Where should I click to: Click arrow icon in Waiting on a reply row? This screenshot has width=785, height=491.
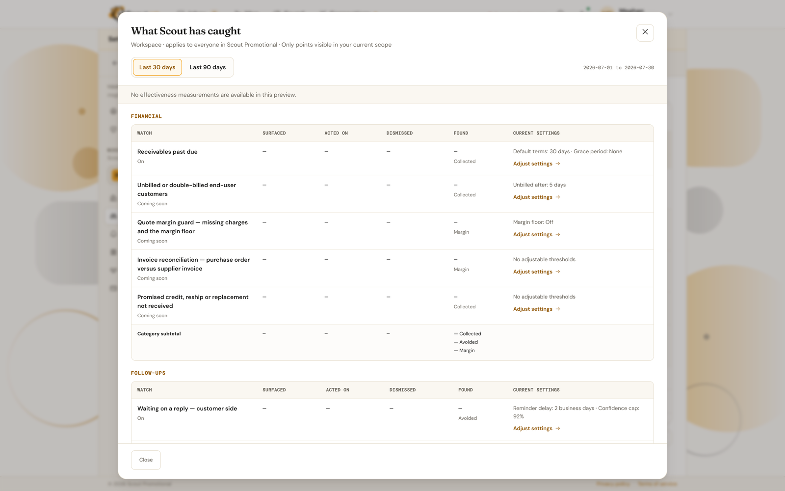[x=558, y=429]
